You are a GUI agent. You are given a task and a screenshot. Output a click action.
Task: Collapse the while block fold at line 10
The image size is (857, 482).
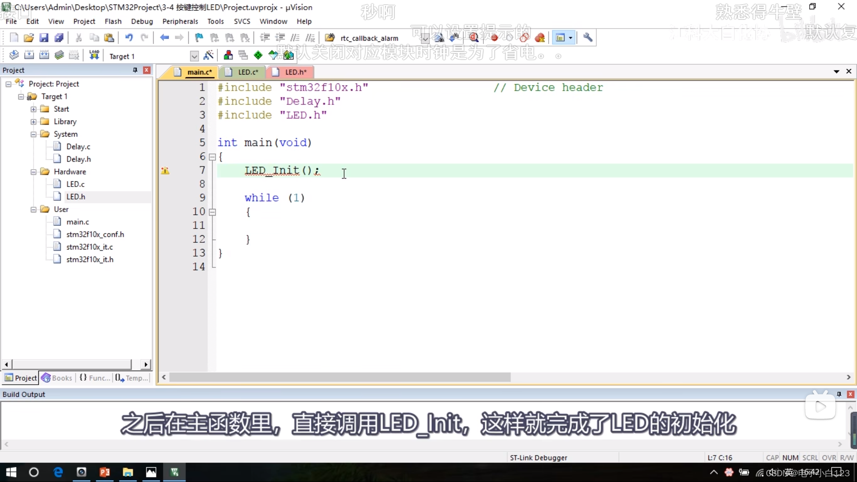click(x=212, y=212)
